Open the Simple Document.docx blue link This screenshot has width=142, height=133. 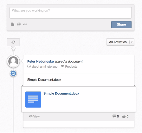click(x=61, y=93)
